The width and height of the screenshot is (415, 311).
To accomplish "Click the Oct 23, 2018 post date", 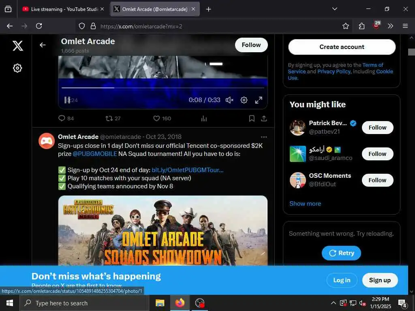I will click(x=164, y=137).
